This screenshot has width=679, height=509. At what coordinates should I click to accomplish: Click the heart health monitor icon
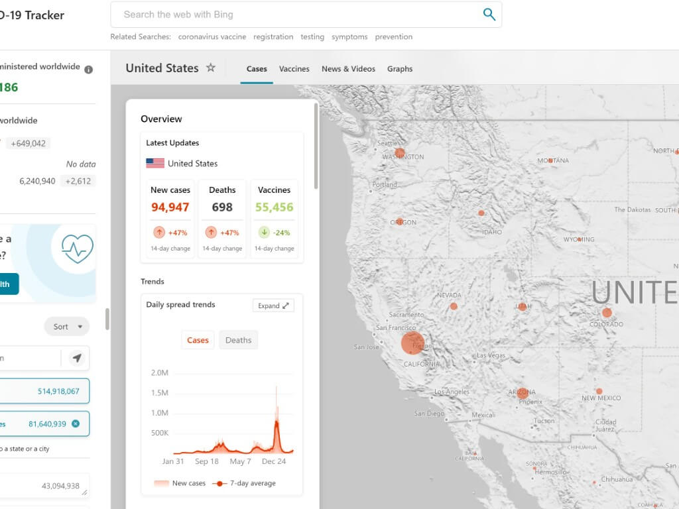pos(77,249)
